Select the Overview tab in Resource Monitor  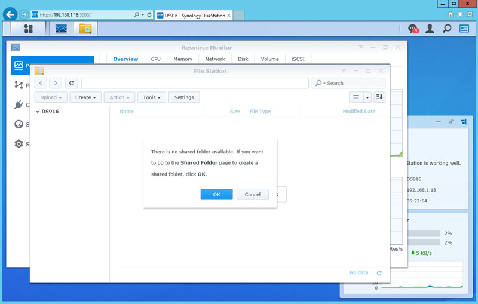[x=125, y=59]
